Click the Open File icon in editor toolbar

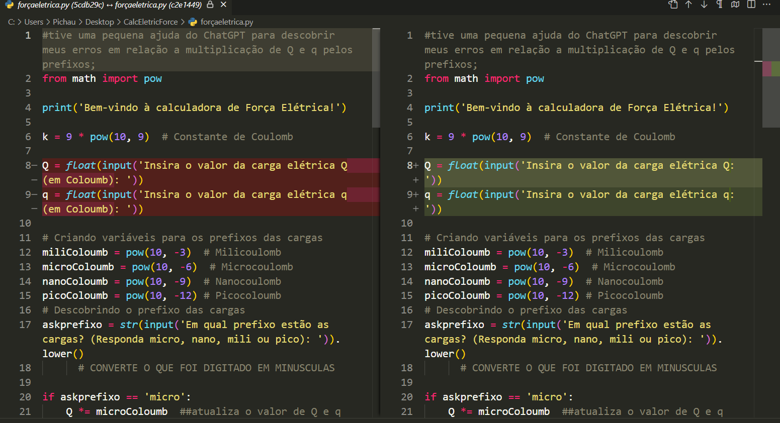click(673, 5)
